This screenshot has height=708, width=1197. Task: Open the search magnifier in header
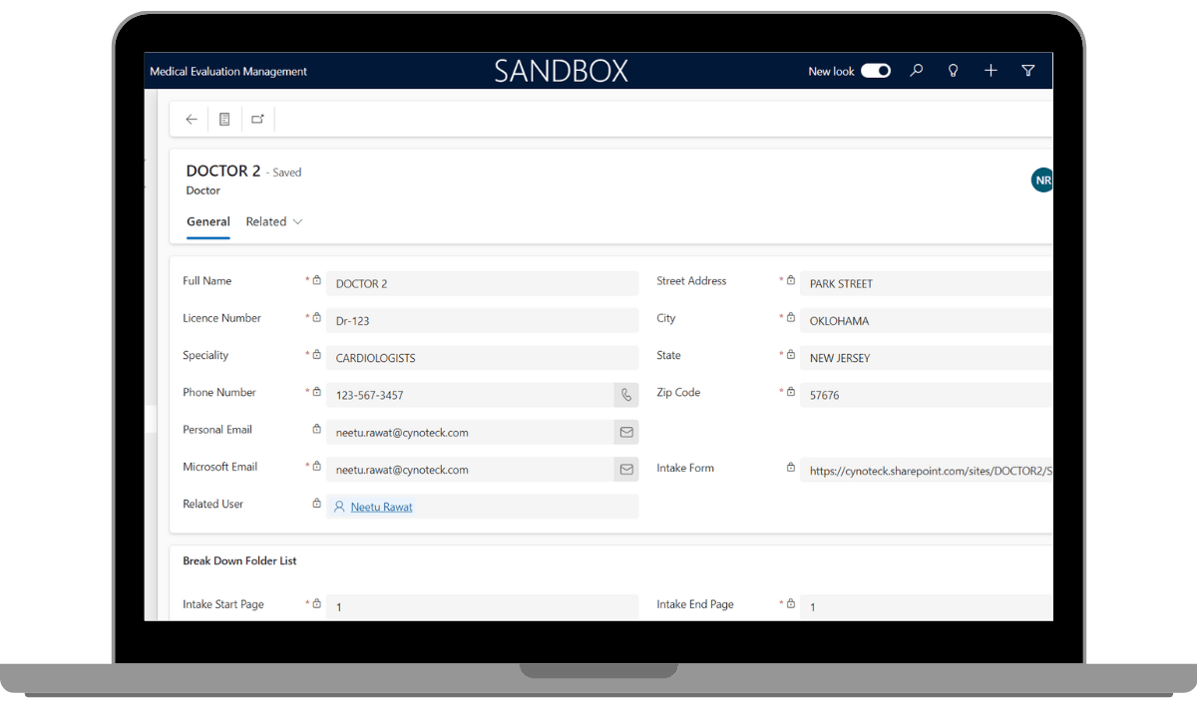click(917, 71)
